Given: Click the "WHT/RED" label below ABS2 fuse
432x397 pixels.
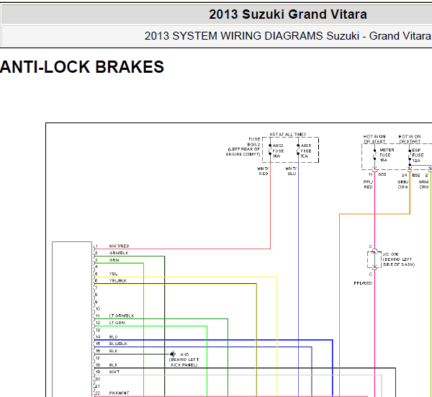Looking at the screenshot, I should tap(263, 171).
